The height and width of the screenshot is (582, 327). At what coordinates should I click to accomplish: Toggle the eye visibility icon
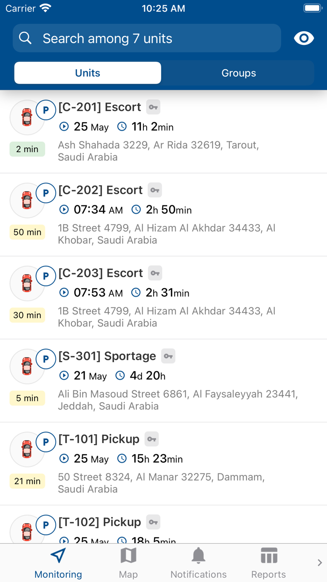point(304,38)
